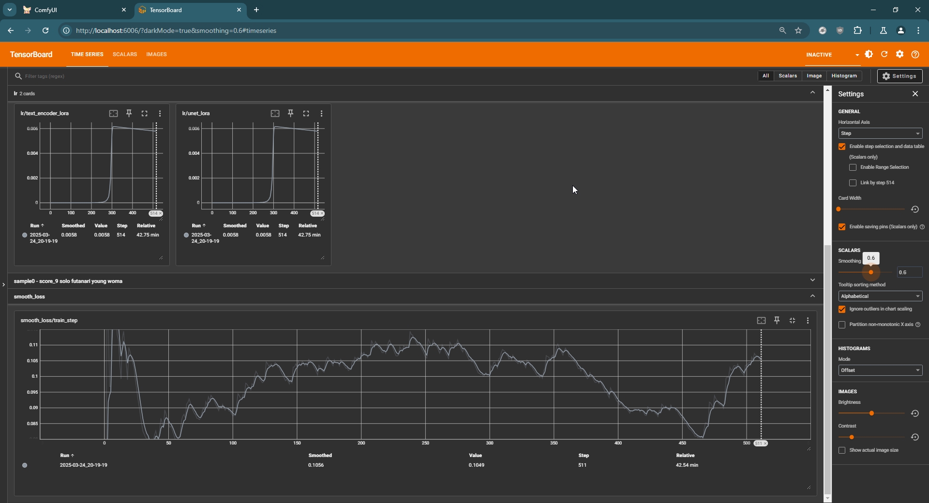
Task: Filter cards by Histogram type
Action: click(x=844, y=76)
